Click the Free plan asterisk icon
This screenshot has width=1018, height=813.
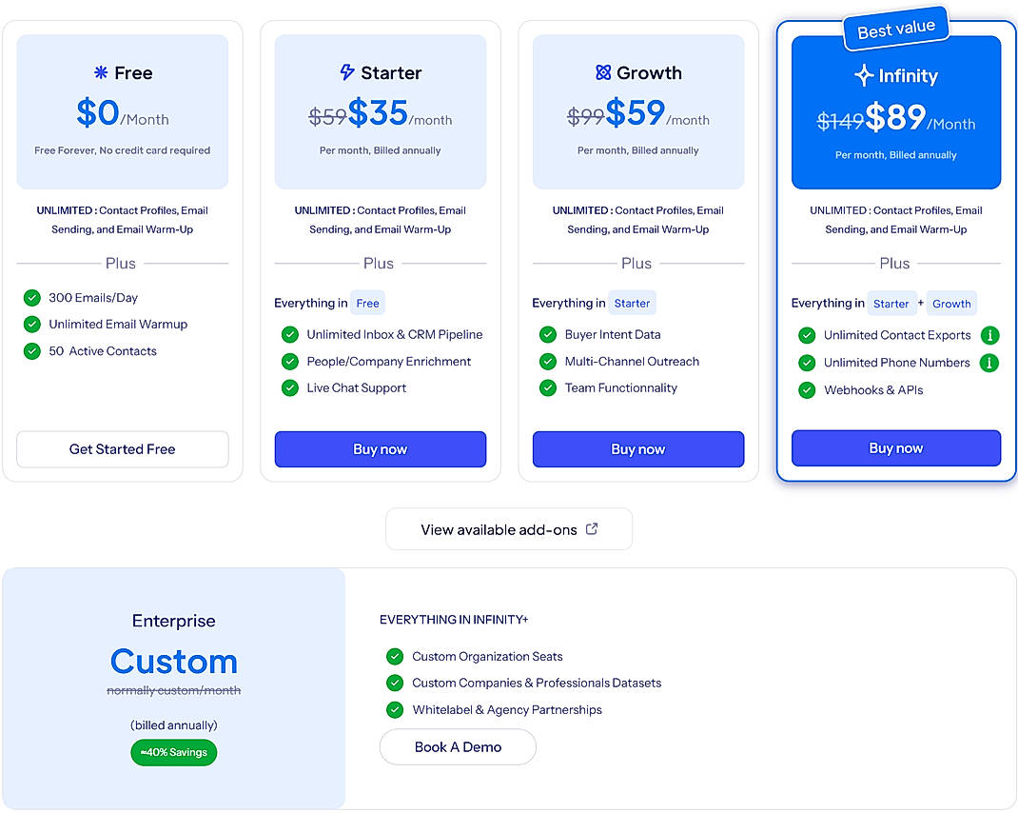[101, 72]
